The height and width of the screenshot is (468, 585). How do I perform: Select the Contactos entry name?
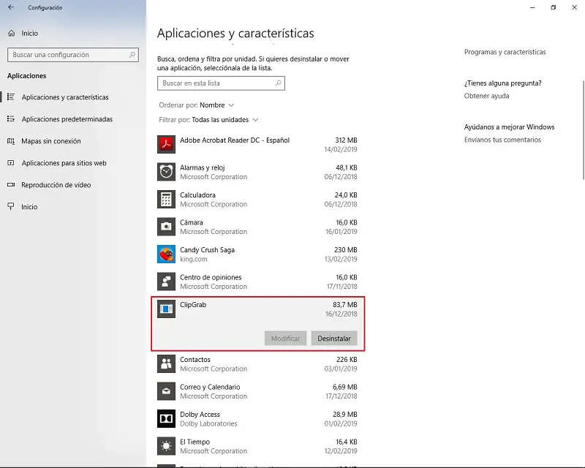pyautogui.click(x=195, y=360)
